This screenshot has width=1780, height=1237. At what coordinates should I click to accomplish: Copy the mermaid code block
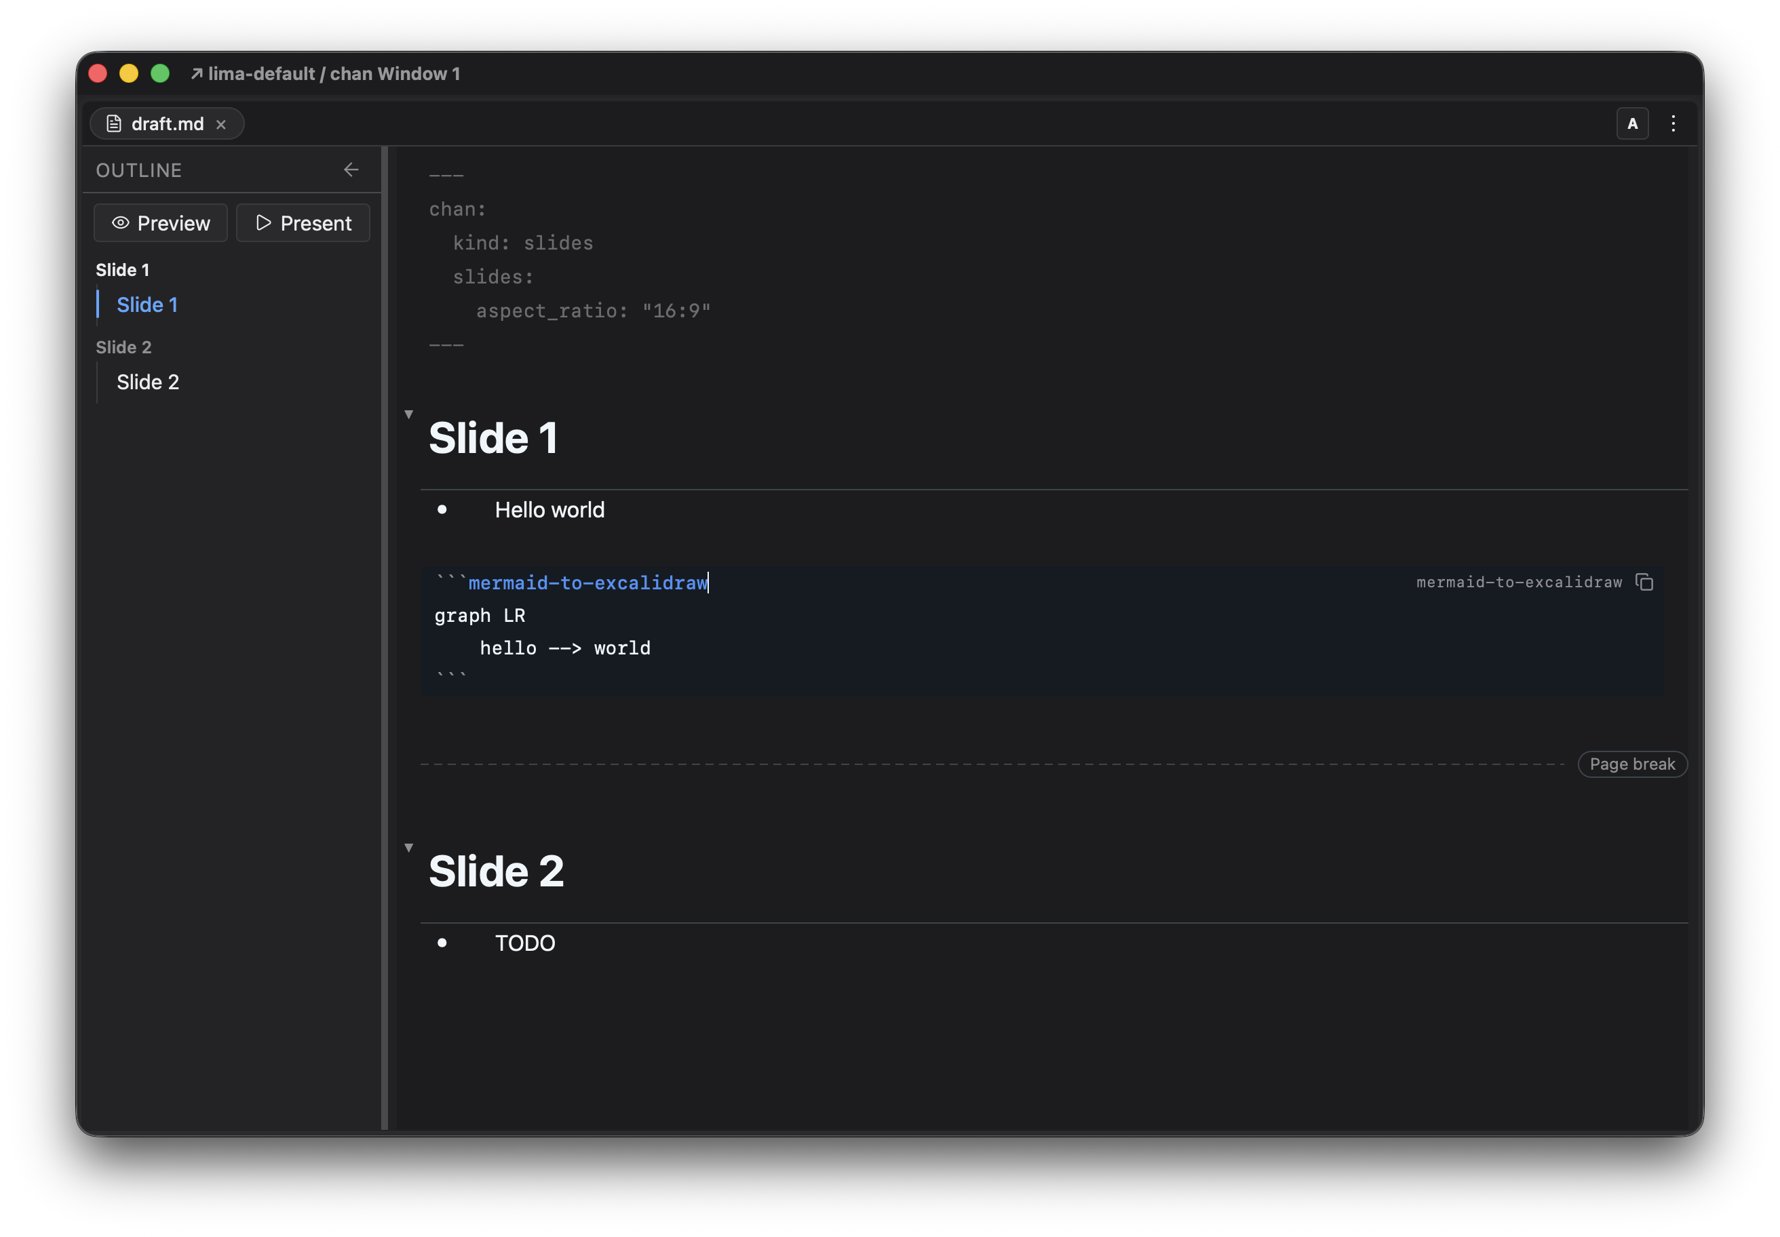pyautogui.click(x=1644, y=582)
